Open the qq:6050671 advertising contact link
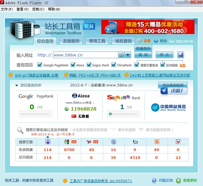Image resolution: width=203 pixels, height=186 pixels. pos(101,181)
